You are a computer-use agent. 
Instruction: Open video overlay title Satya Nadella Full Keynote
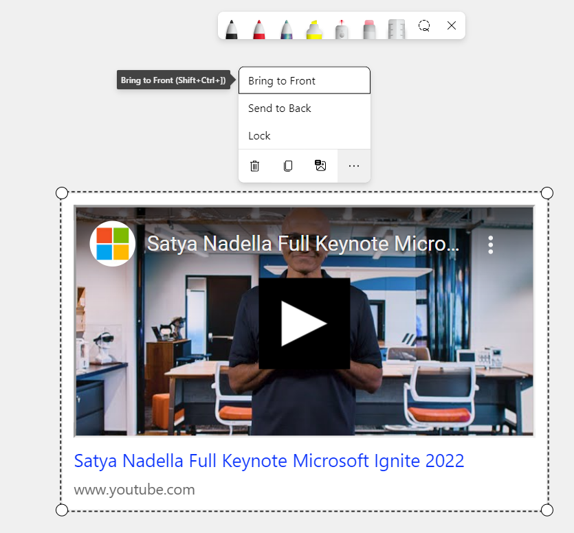pos(302,244)
